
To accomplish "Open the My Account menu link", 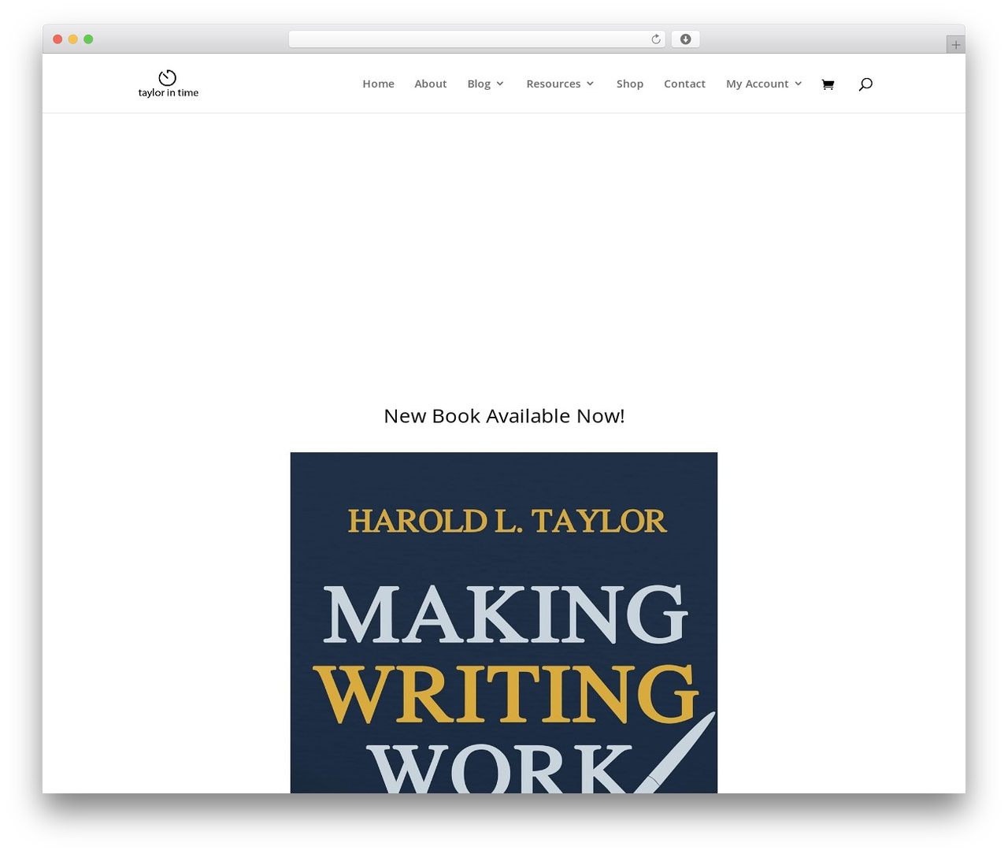I will [757, 84].
